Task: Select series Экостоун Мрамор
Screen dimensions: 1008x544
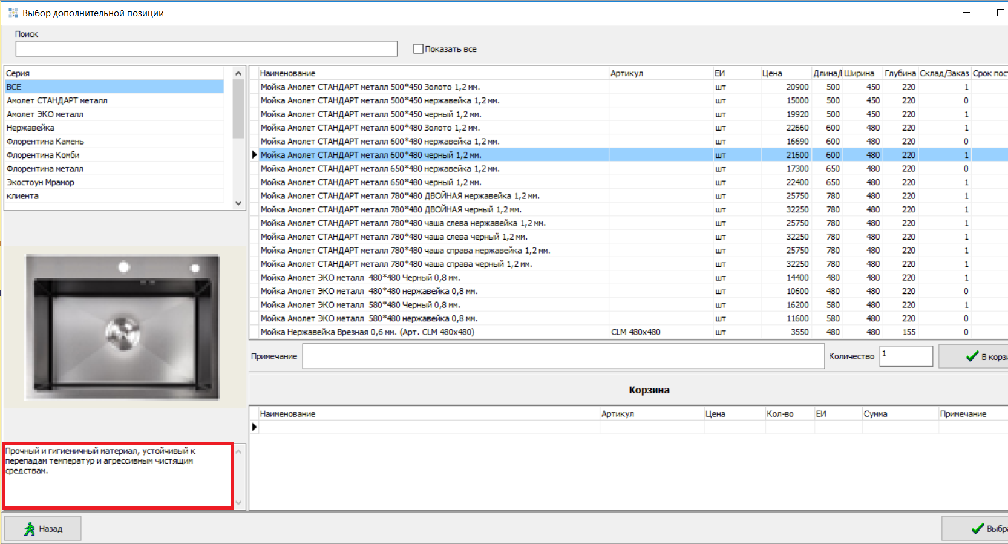Action: (41, 182)
